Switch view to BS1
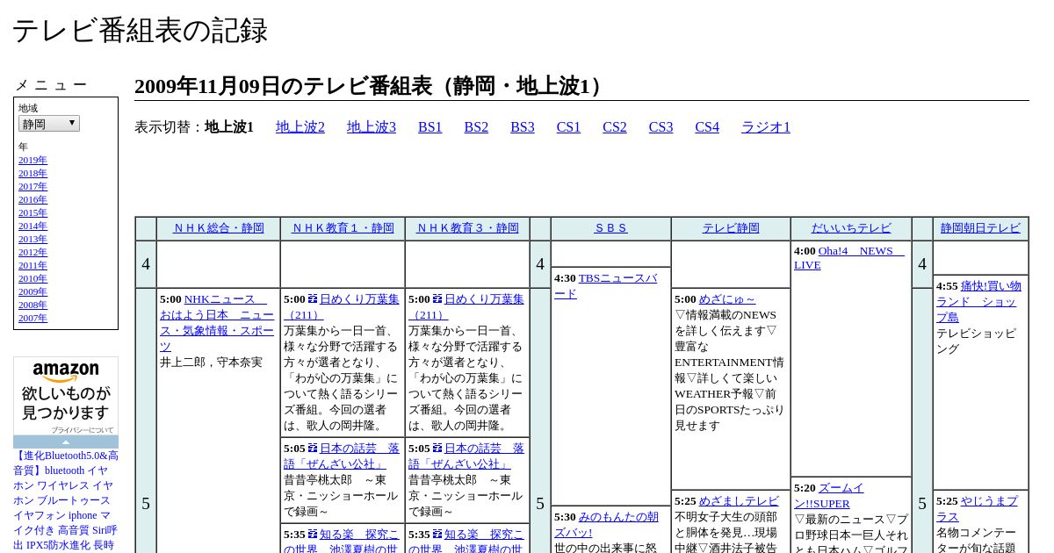This screenshot has height=553, width=1054. [x=430, y=127]
